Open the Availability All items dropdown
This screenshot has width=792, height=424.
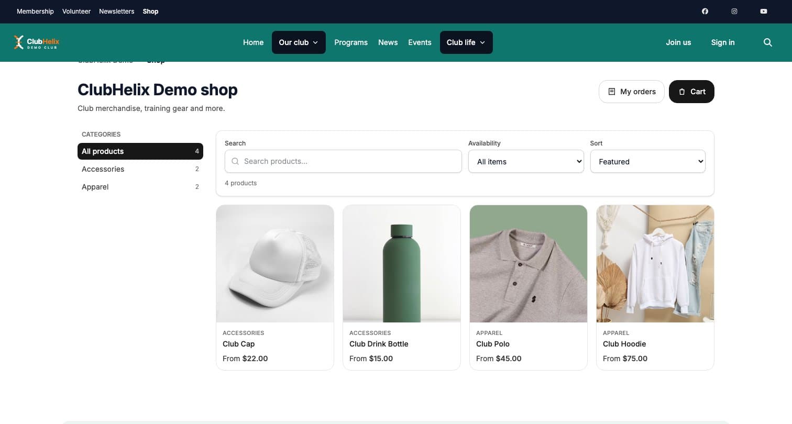526,162
